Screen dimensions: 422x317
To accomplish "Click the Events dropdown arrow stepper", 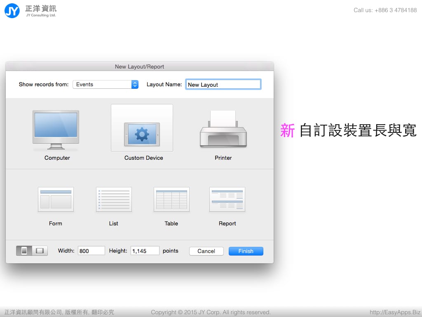I will [135, 84].
